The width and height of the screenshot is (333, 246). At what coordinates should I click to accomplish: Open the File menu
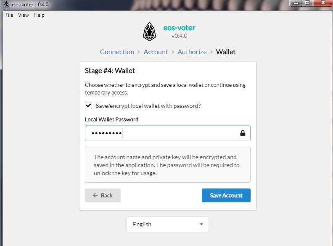9,15
